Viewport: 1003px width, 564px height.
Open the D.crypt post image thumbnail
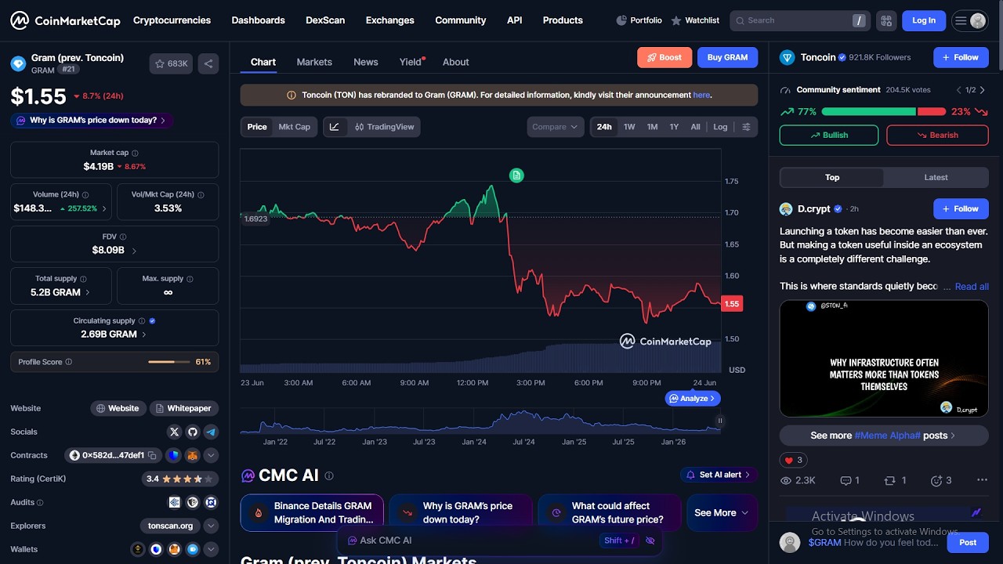tap(884, 359)
